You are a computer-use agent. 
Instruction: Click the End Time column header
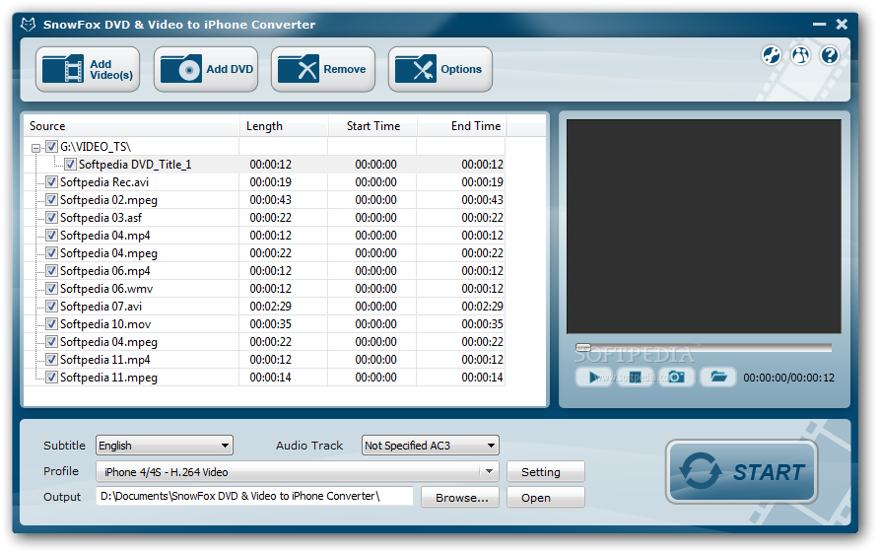pyautogui.click(x=462, y=126)
